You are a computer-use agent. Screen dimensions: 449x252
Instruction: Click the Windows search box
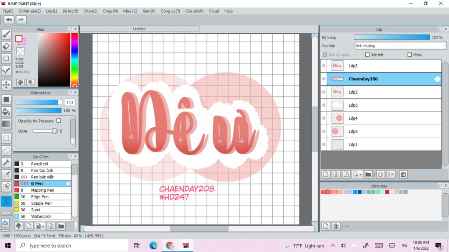(72, 245)
